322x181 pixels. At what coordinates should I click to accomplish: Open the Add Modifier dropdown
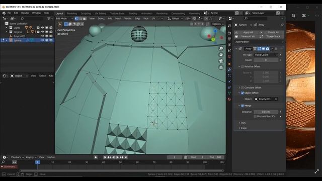260,42
